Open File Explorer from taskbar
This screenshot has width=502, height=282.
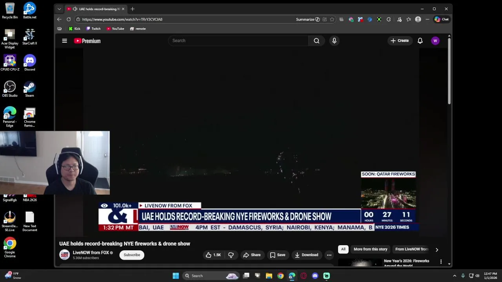pyautogui.click(x=269, y=276)
